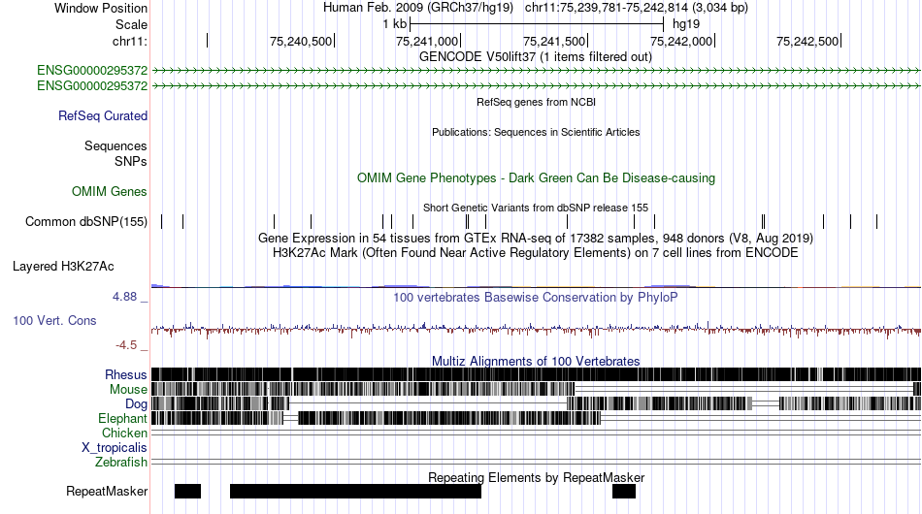The image size is (922, 514).
Task: Open Repeating Elements by RepeatMasker title
Action: pyautogui.click(x=536, y=477)
